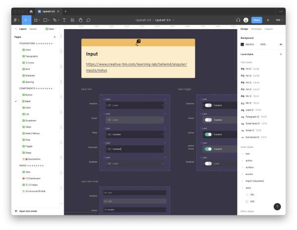
Task: Select the Rectangle shape tool
Action: click(45, 20)
